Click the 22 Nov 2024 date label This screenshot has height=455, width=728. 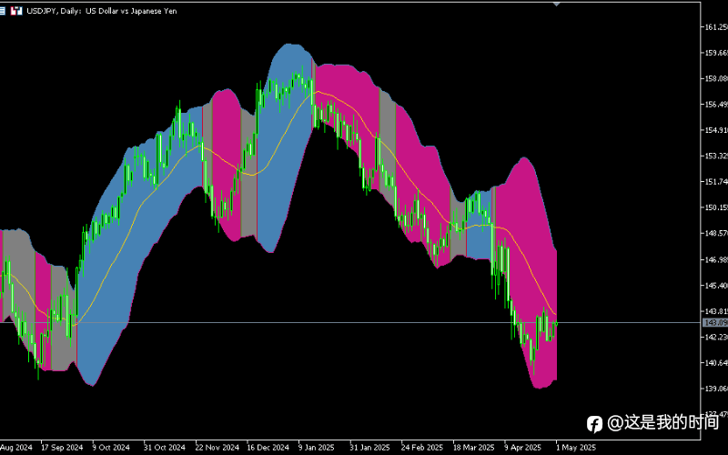click(217, 448)
